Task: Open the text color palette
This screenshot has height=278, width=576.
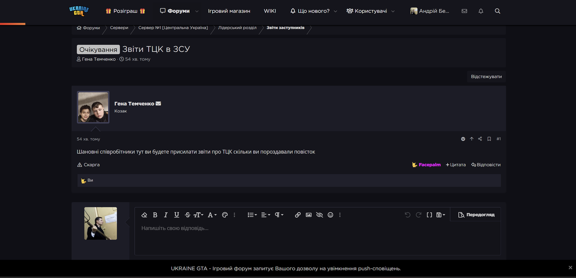Action: pyautogui.click(x=225, y=215)
